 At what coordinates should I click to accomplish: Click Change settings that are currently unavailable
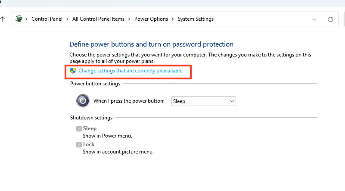tap(130, 71)
